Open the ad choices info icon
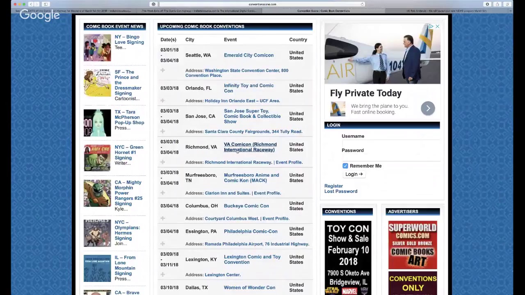Screen dimensions: 525x295 point(431,27)
